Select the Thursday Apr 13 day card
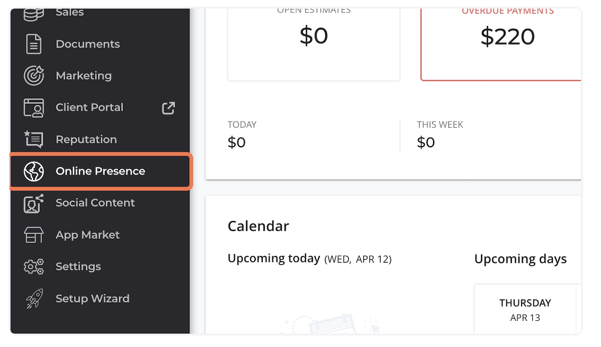 pos(525,309)
